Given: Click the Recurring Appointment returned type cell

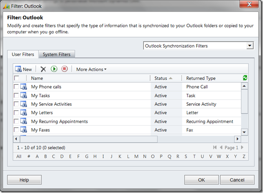Looking at the screenshot, I should tap(210, 122).
